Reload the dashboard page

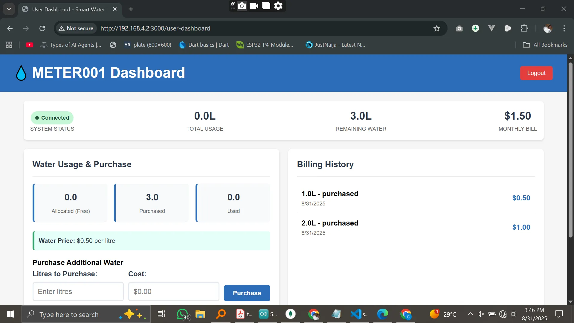[42, 28]
